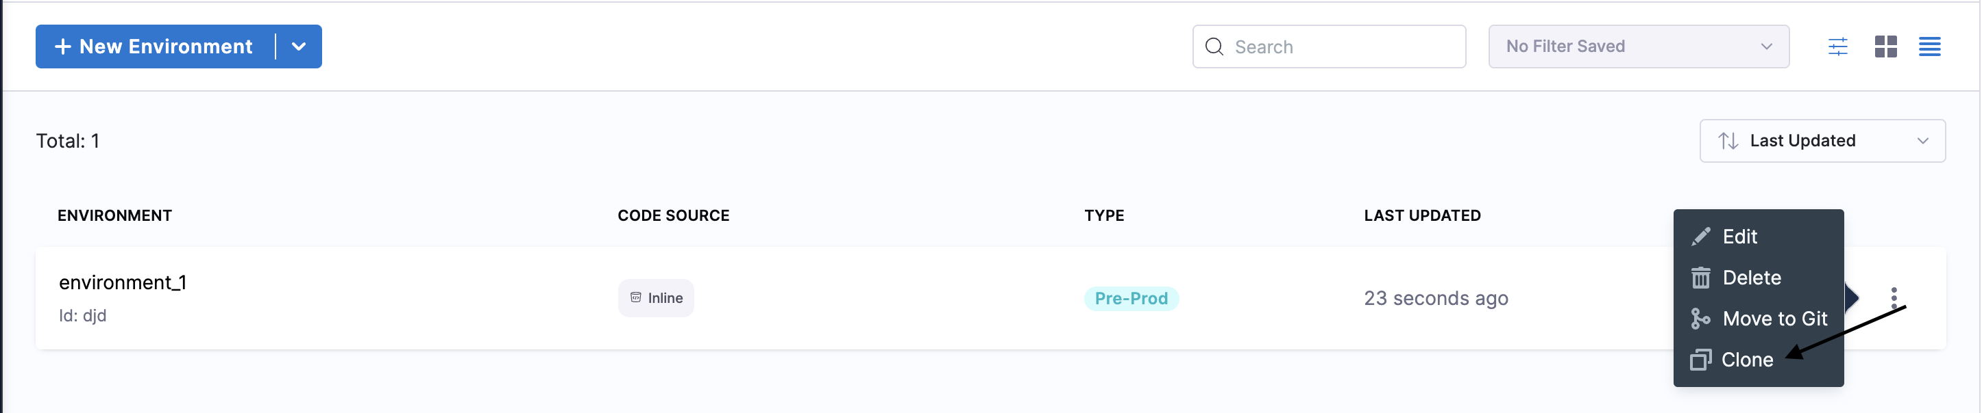Click the pencil Edit icon

click(1700, 237)
